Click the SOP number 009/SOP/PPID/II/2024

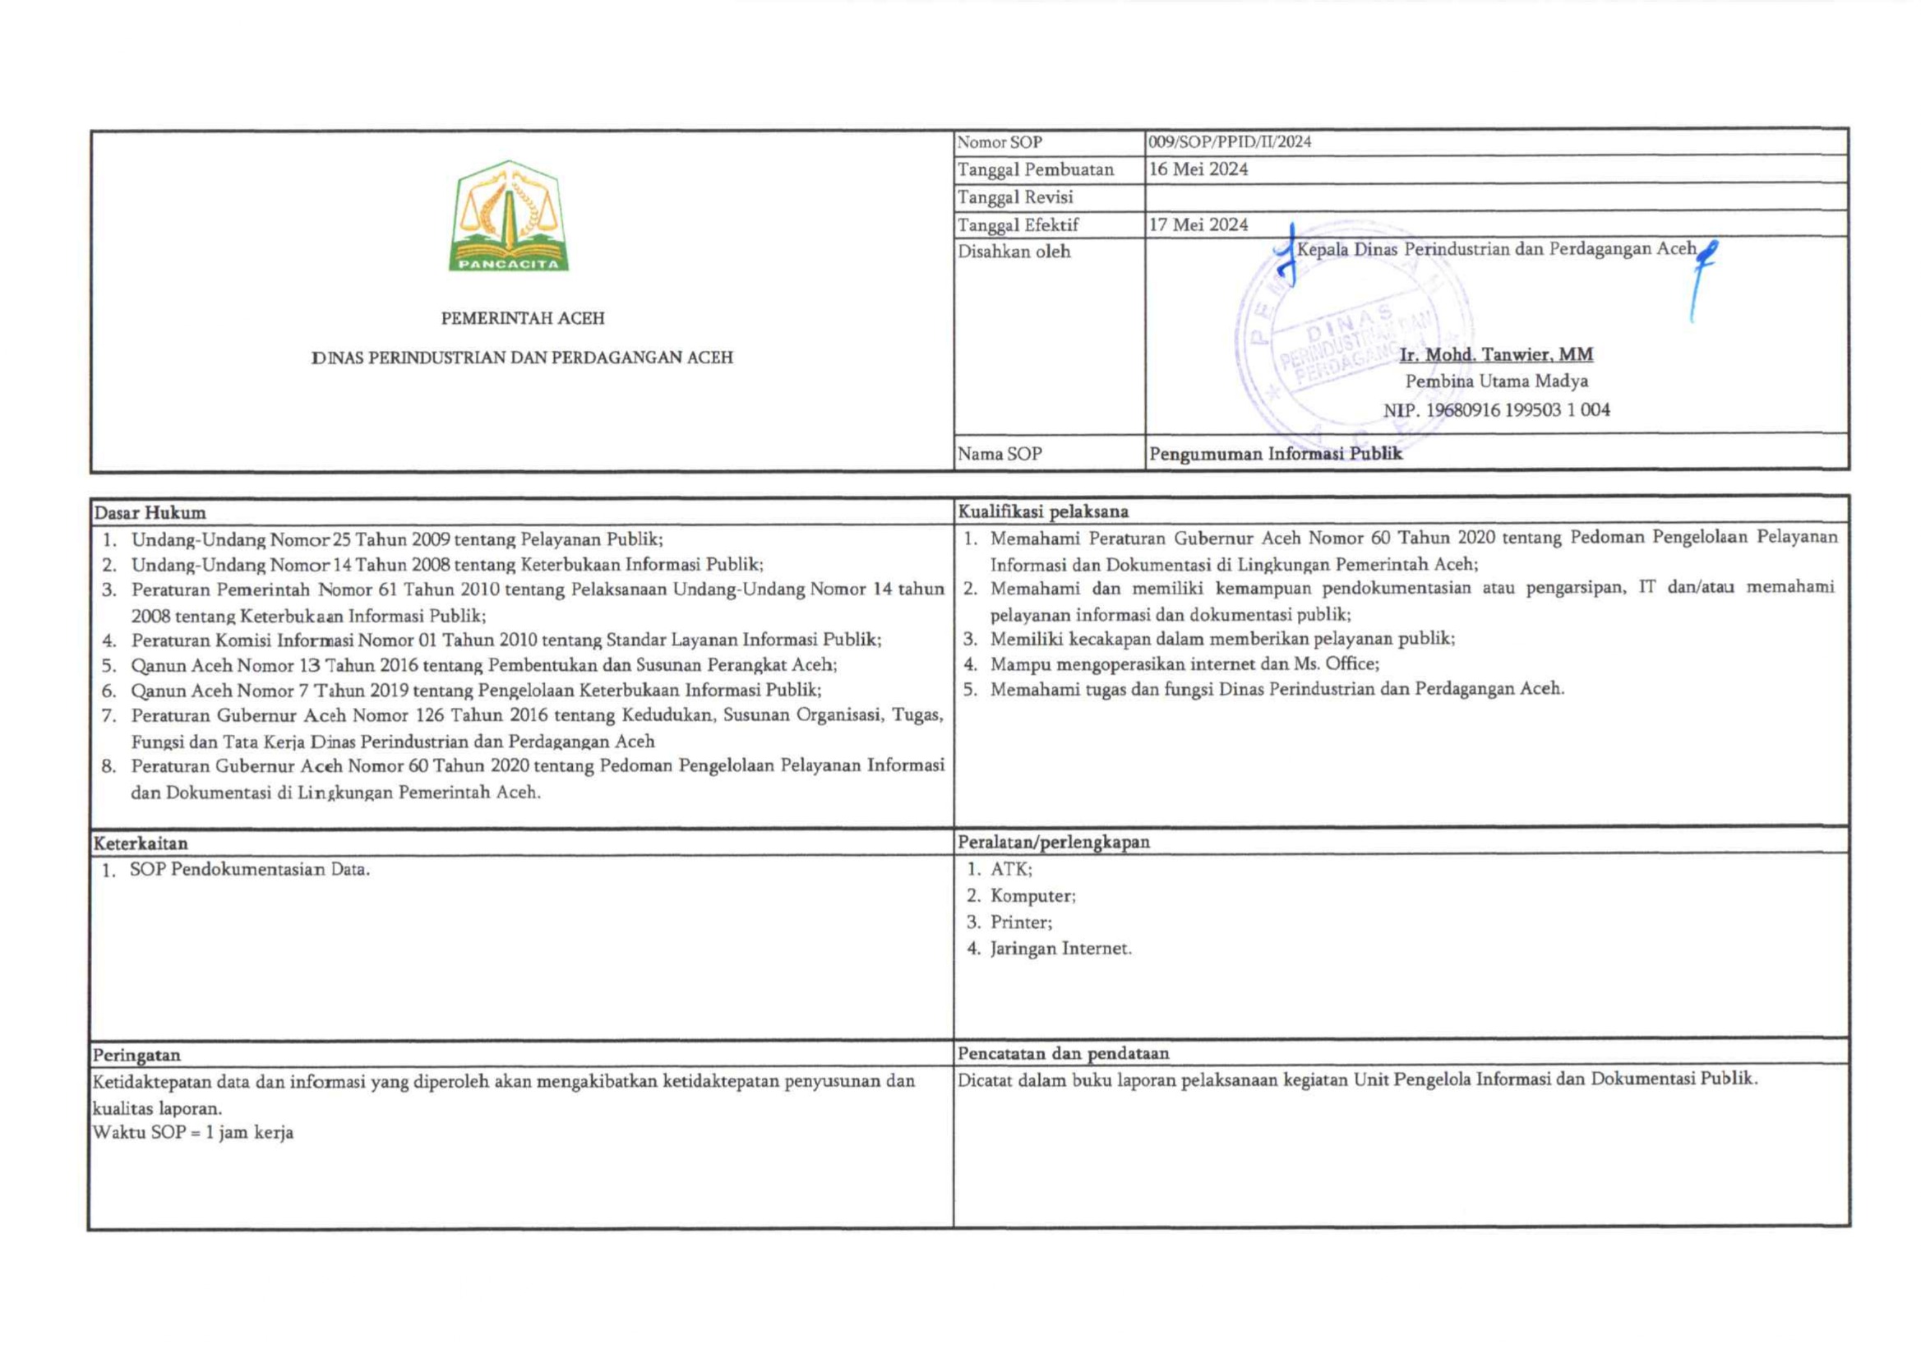[x=1229, y=141]
